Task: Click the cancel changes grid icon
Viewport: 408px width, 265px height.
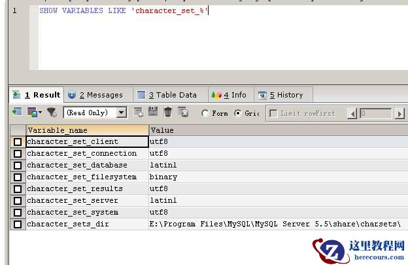Action: click(183, 112)
